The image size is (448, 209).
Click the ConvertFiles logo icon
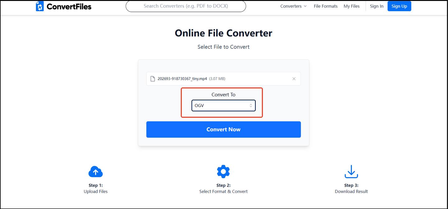(x=40, y=6)
